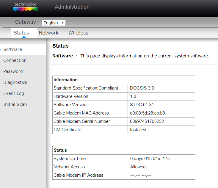Viewport: 218px width, 188px height.
Task: Switch to the Wireless tab
Action: [x=78, y=33]
